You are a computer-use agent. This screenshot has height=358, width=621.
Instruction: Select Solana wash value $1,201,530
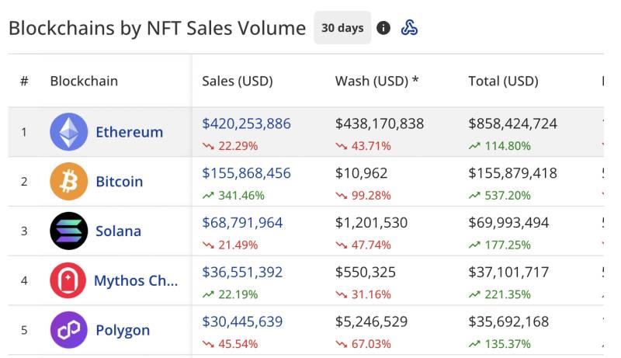click(372, 223)
